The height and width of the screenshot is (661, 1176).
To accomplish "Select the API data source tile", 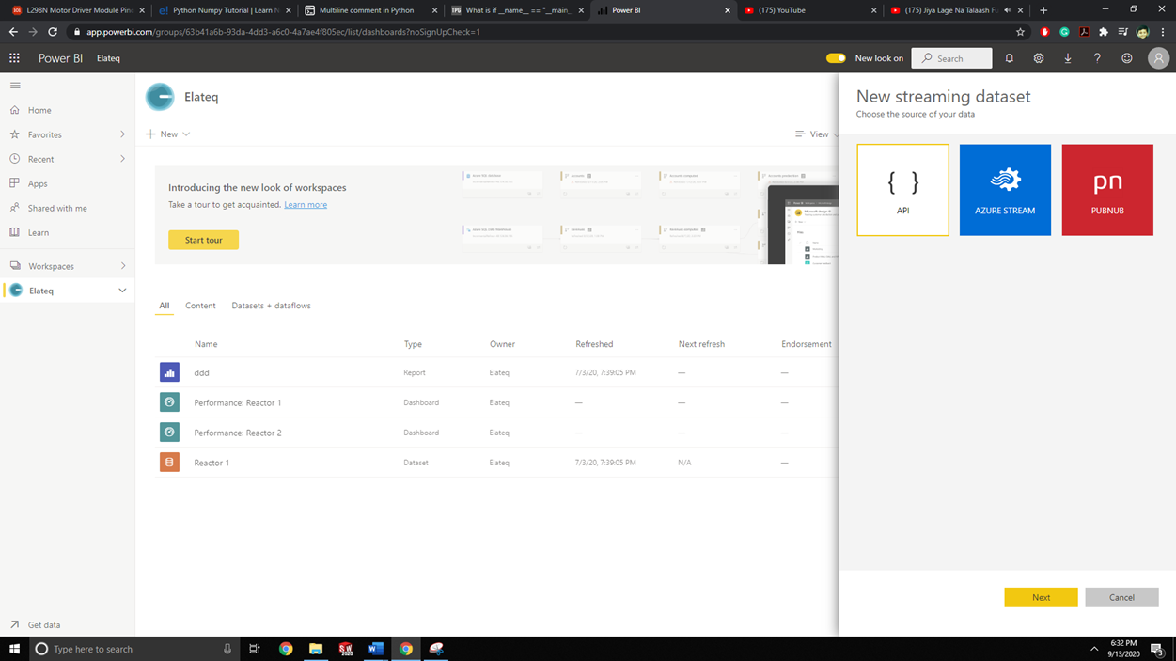I will pos(902,190).
